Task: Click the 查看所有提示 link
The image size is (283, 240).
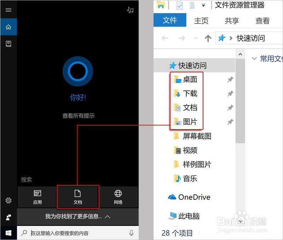Action: tap(78, 115)
